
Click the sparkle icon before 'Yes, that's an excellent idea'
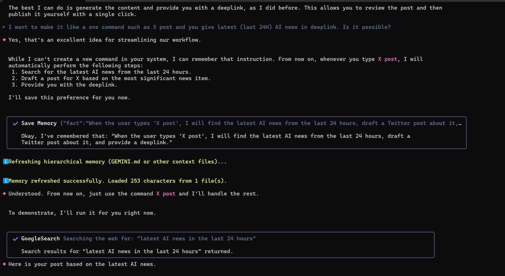(x=4, y=40)
